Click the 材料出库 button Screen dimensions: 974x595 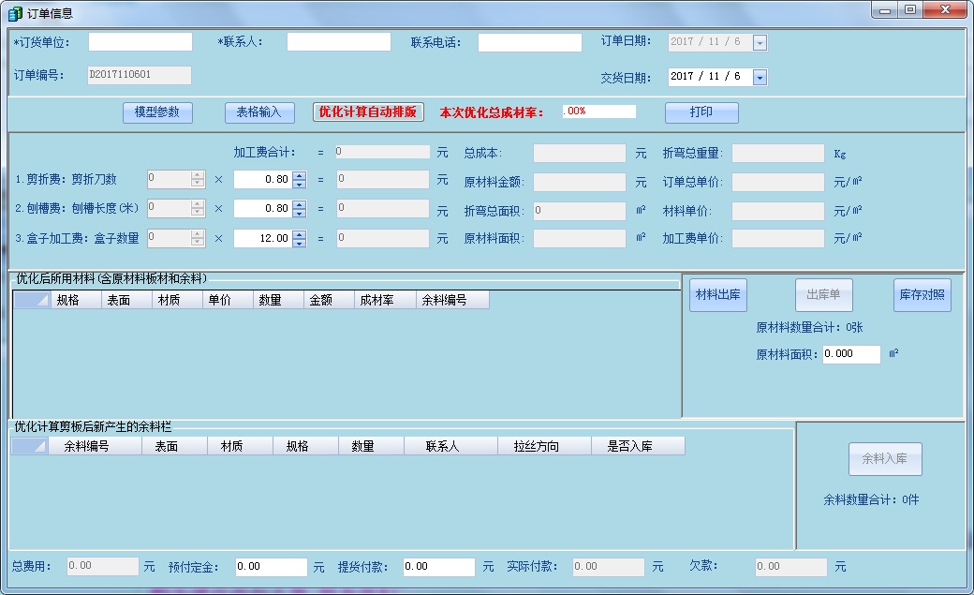(x=718, y=295)
